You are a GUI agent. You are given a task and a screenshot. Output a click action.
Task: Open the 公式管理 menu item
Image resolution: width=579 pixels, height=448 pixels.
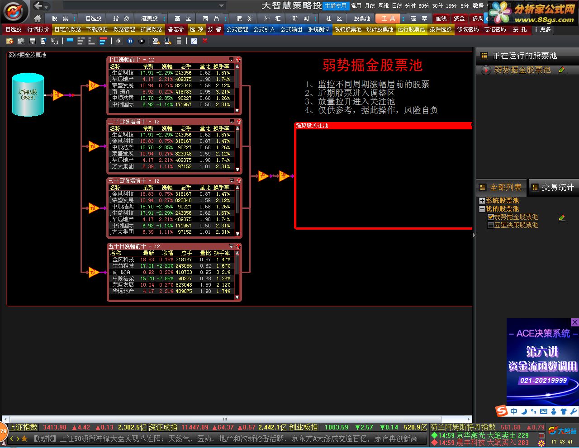237,29
